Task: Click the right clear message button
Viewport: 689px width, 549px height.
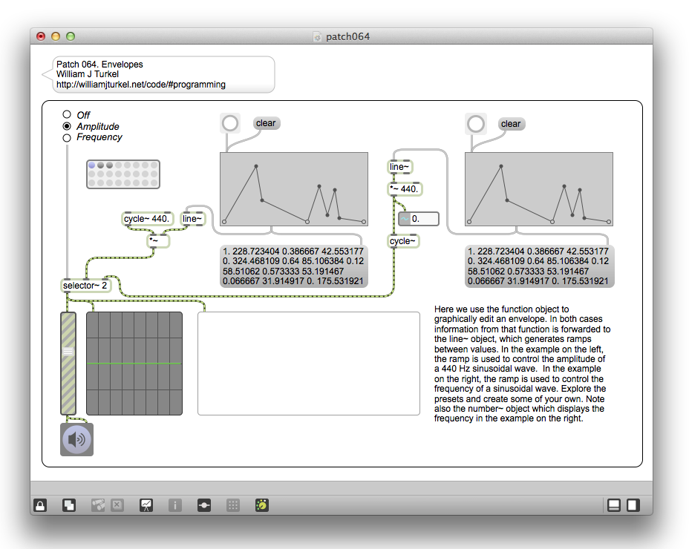Action: 511,124
